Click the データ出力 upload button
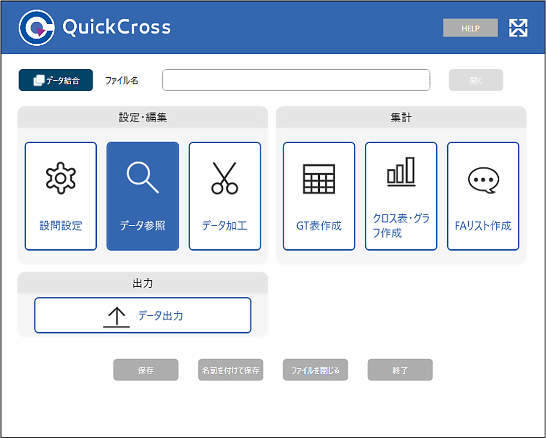This screenshot has height=438, width=546. 143,315
